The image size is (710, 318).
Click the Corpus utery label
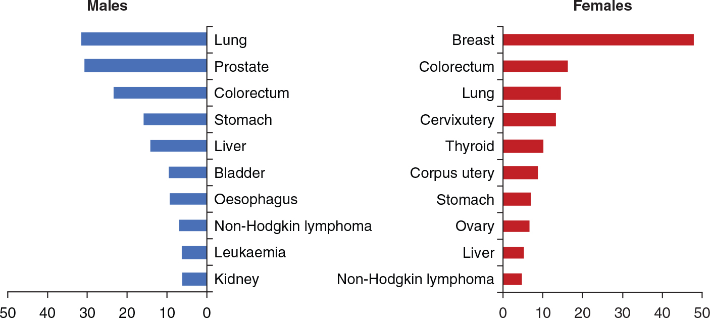click(x=452, y=173)
